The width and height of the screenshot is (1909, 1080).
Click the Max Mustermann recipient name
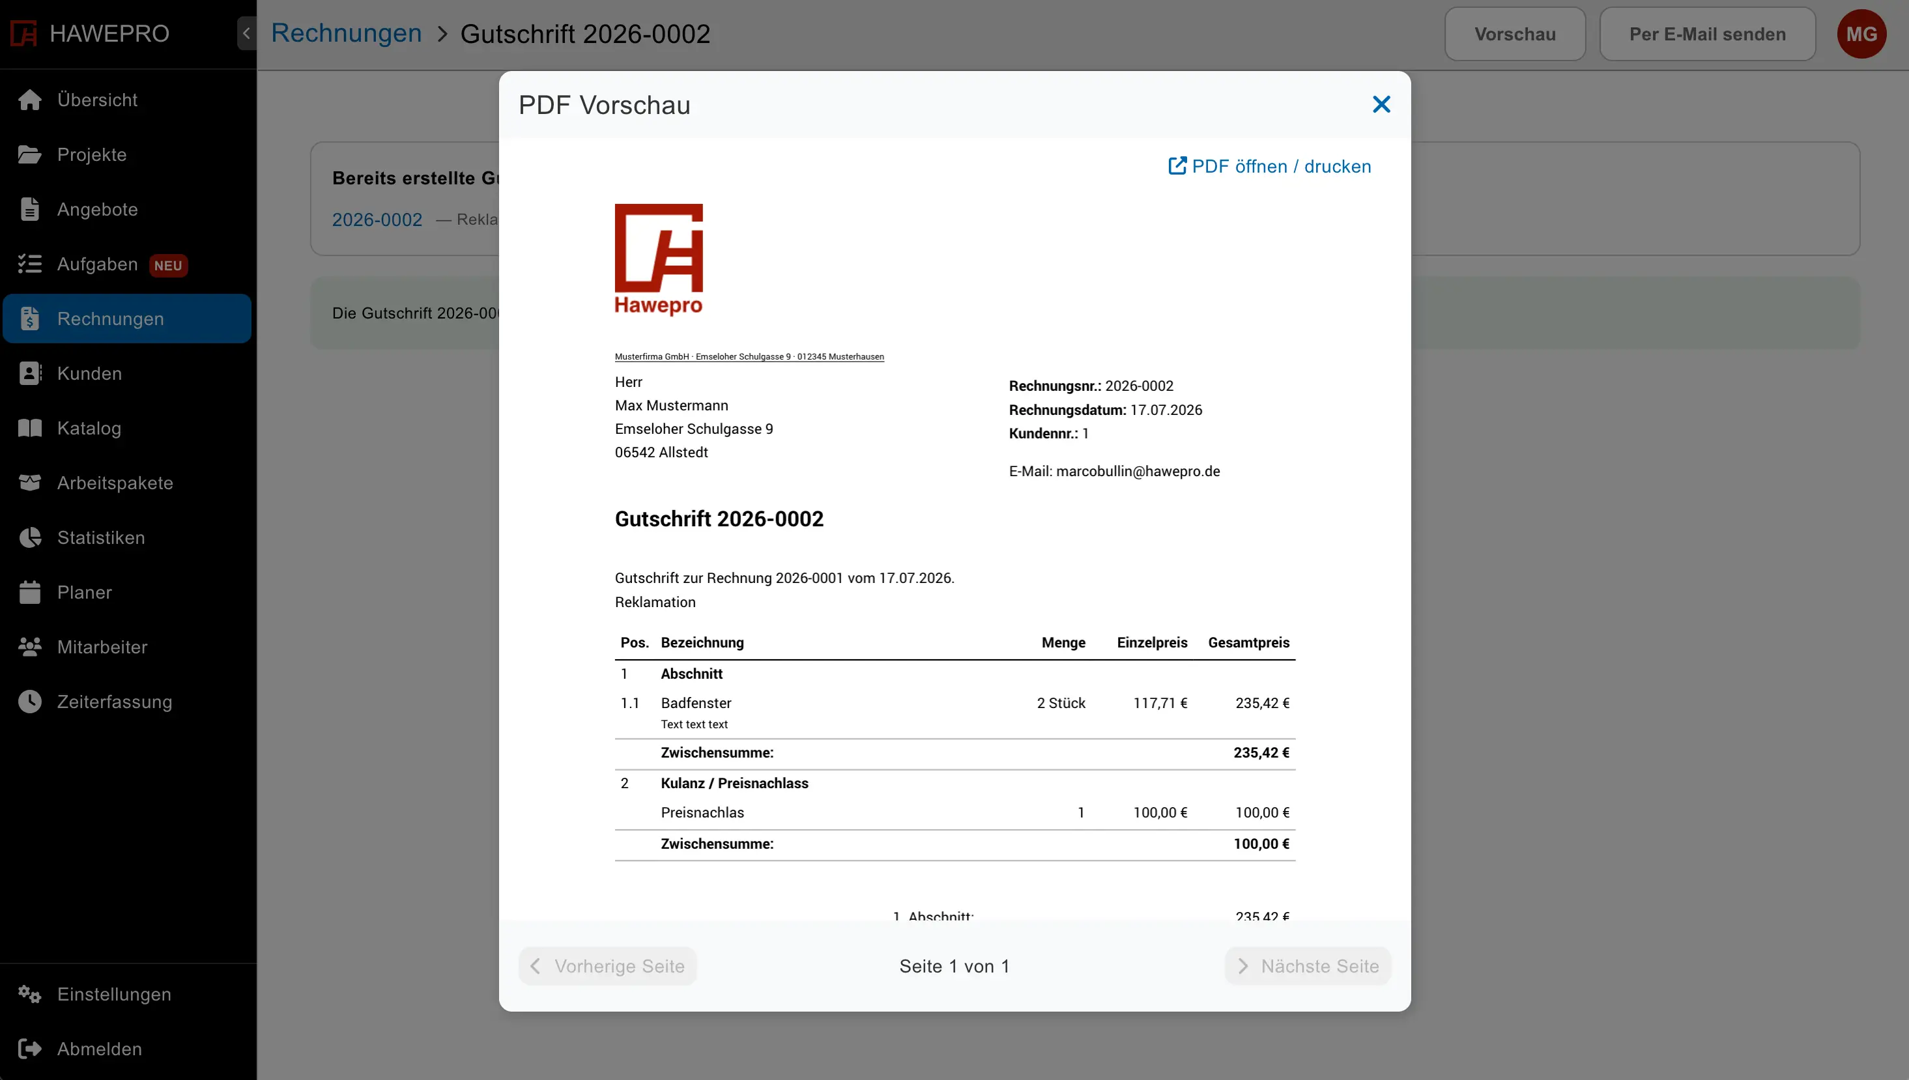point(672,406)
